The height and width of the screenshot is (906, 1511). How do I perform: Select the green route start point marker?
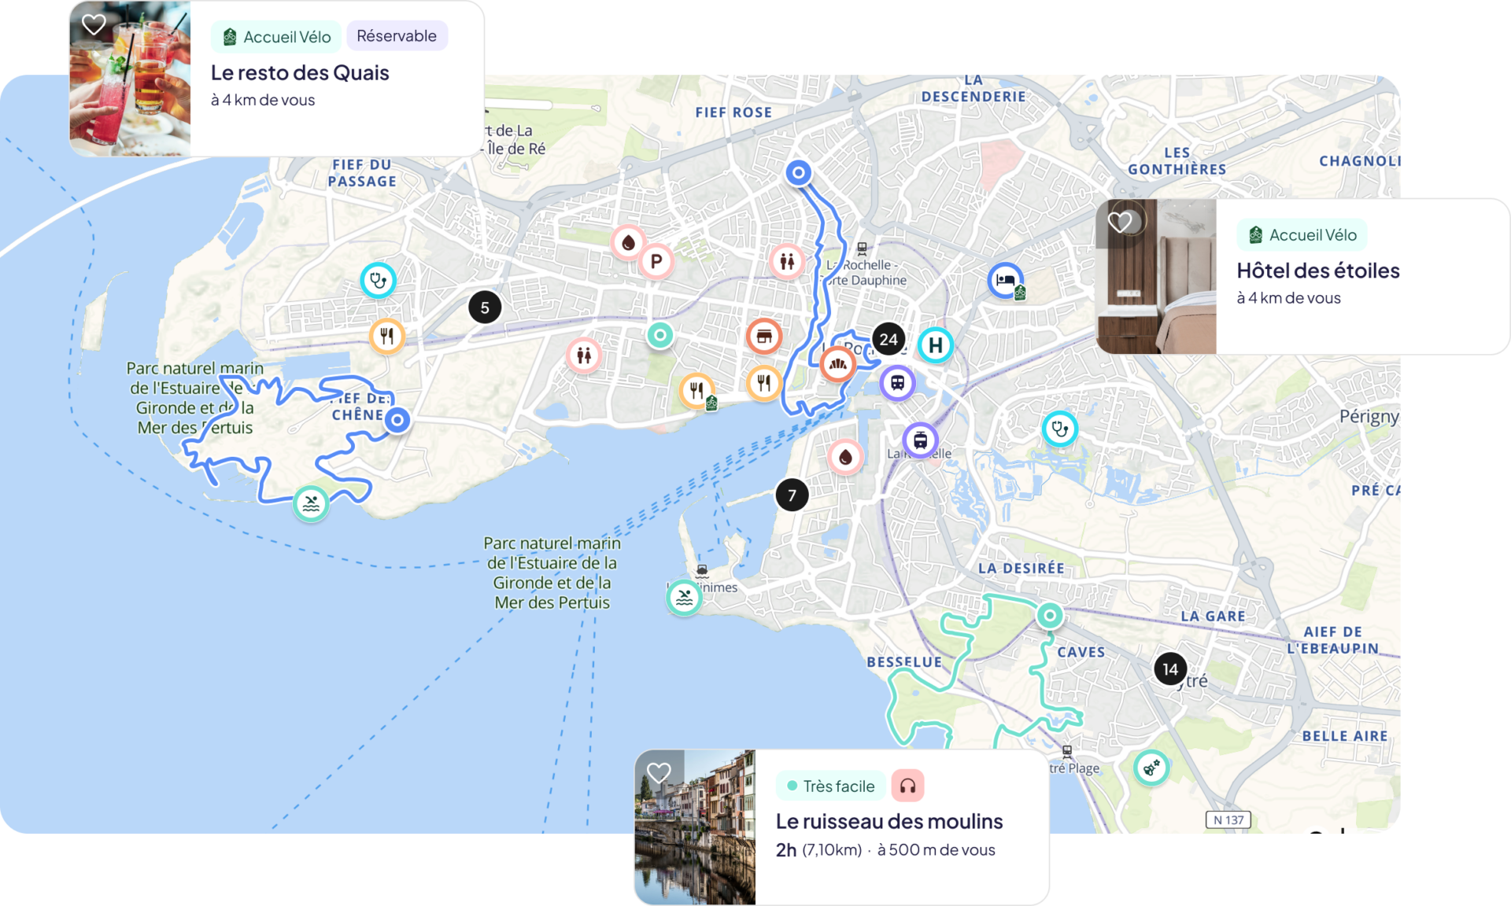coord(1049,615)
